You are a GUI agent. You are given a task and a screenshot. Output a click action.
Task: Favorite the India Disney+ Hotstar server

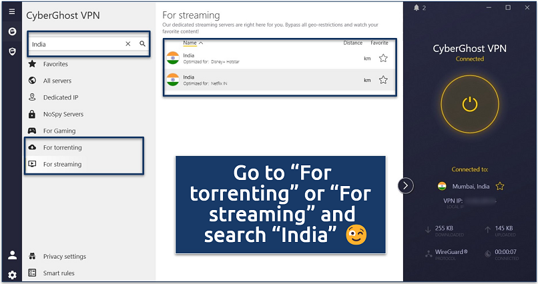[x=383, y=58]
